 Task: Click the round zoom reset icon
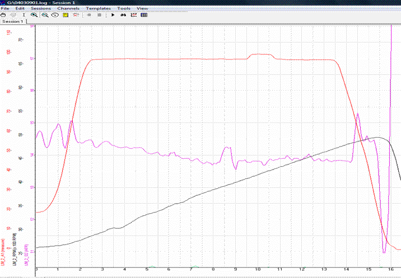tap(55, 15)
